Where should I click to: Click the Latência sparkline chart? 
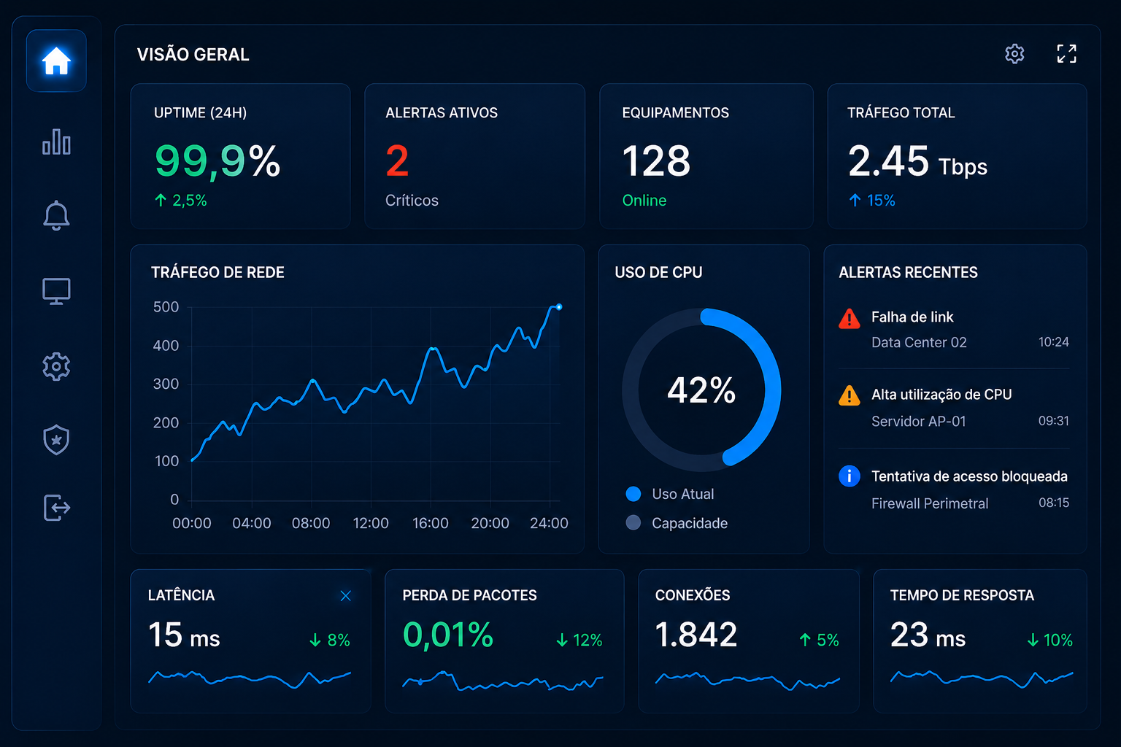pyautogui.click(x=250, y=679)
